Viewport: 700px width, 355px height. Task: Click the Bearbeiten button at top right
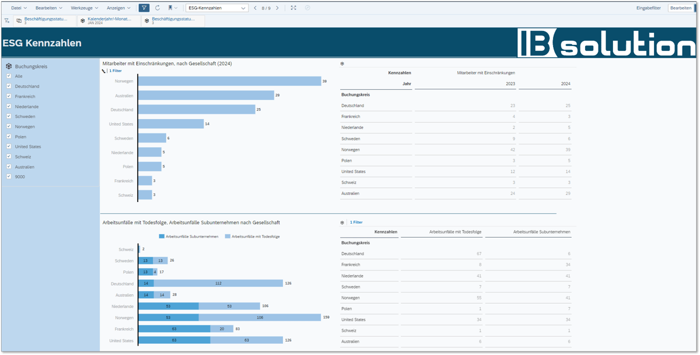click(681, 8)
